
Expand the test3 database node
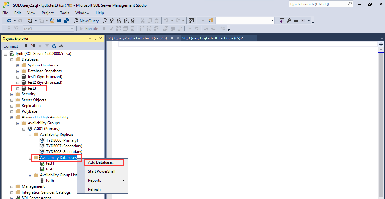[18, 88]
